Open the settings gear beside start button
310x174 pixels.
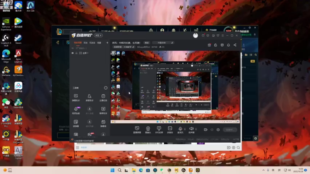(218, 130)
